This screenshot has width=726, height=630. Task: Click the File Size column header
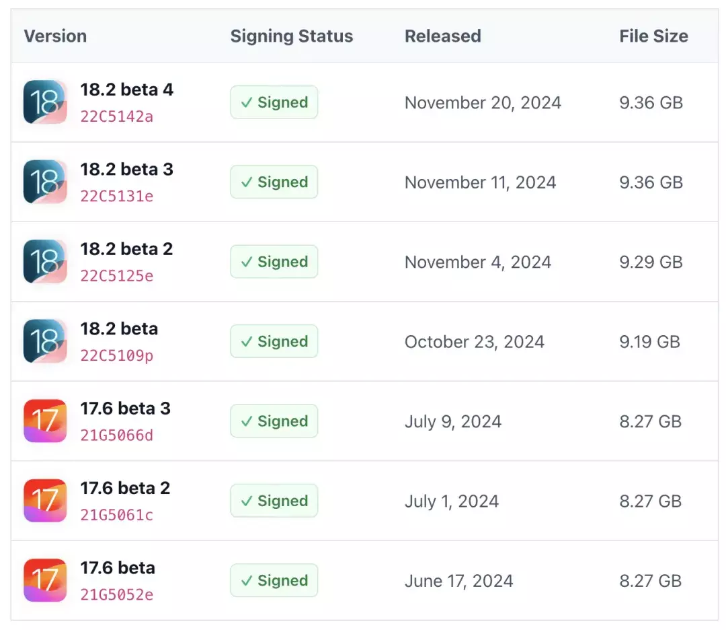point(653,36)
